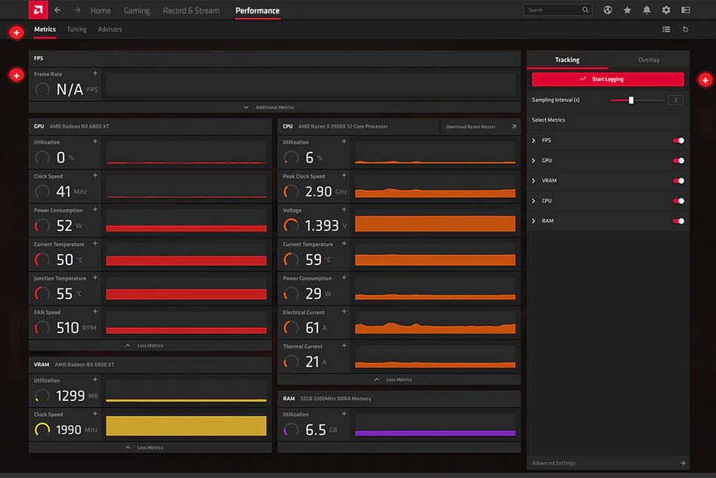Add RAM Utilization with plus

(344, 414)
